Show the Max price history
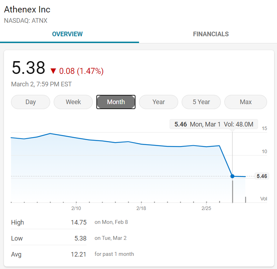Screen dimensions: 277x269 [246, 102]
